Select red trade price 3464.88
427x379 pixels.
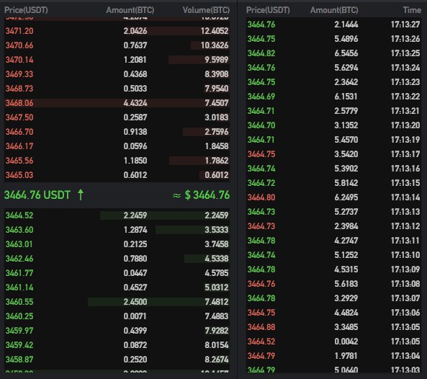click(x=261, y=327)
